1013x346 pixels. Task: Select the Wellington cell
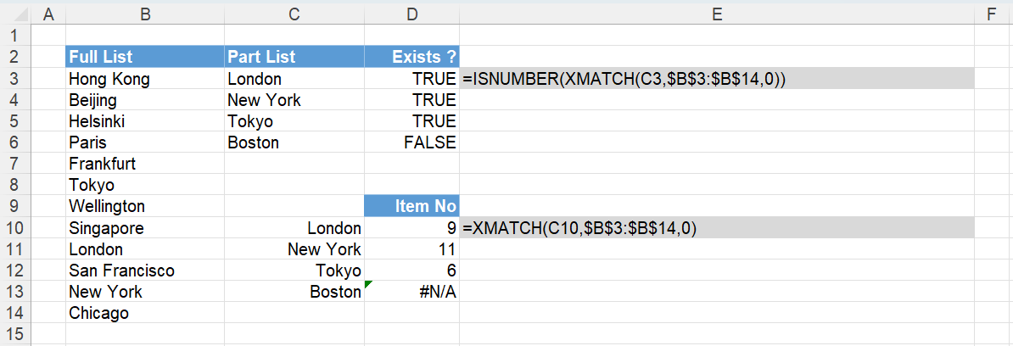click(x=145, y=206)
